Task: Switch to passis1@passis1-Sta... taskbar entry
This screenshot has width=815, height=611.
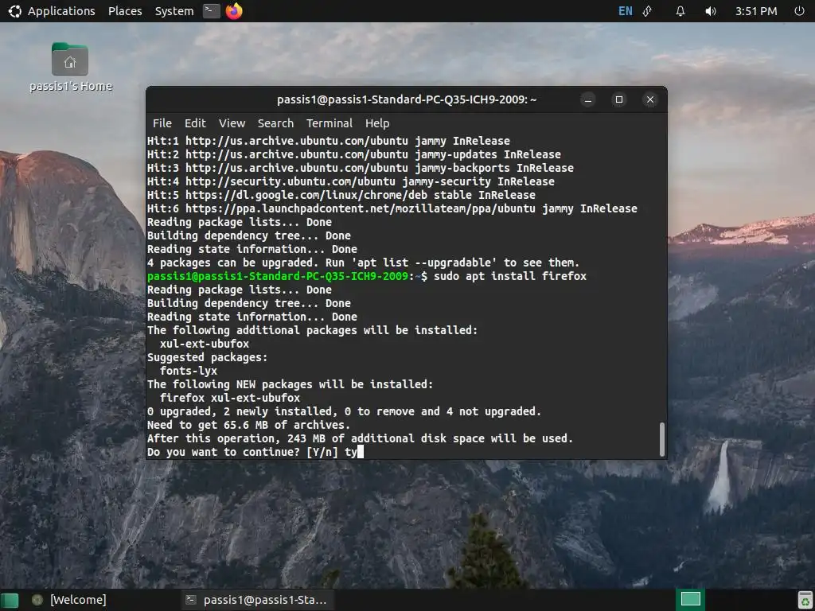Action: (x=257, y=600)
